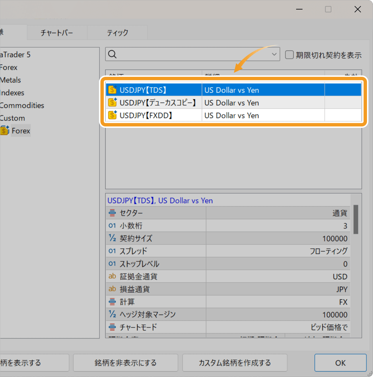Image resolution: width=373 pixels, height=377 pixels.
Task: Click the FX calculation value
Action: pos(343,302)
